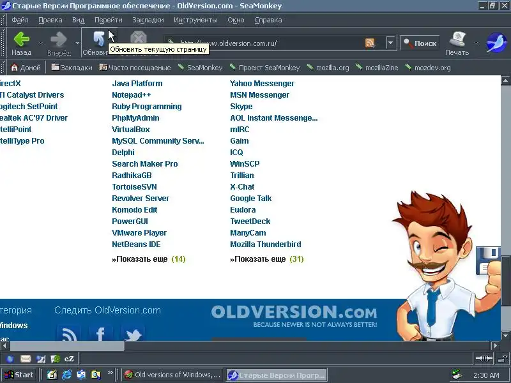
Task: Open the Справка menu
Action: [x=268, y=20]
